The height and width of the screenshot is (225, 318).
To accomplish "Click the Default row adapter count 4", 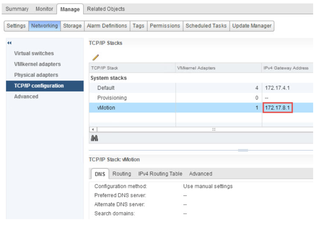I will (257, 88).
